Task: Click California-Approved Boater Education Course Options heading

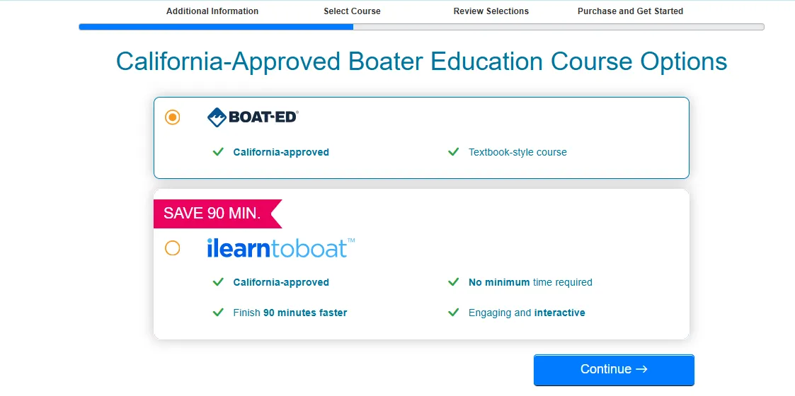Action: pyautogui.click(x=421, y=62)
